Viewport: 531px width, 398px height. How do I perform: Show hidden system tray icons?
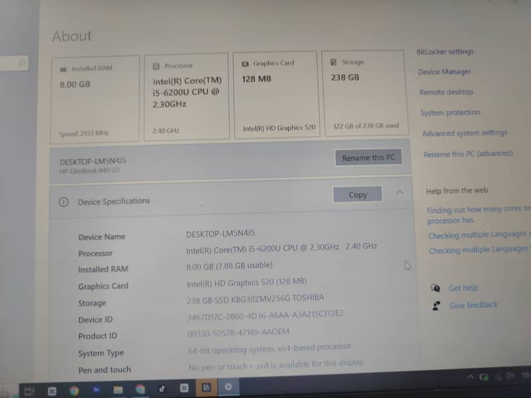coord(470,377)
